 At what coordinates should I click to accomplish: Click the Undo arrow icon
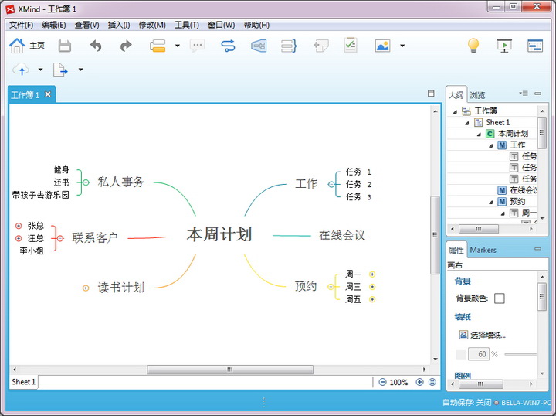(96, 46)
